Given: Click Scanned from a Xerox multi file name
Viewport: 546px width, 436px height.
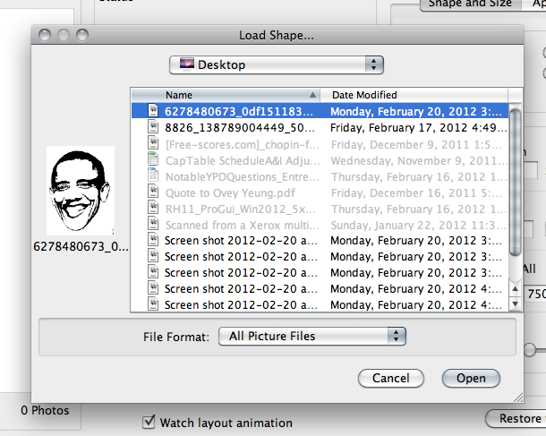Looking at the screenshot, I should (242, 226).
